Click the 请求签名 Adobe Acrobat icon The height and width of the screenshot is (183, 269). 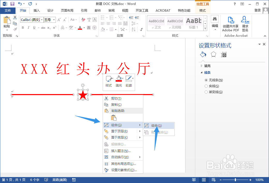(245, 24)
